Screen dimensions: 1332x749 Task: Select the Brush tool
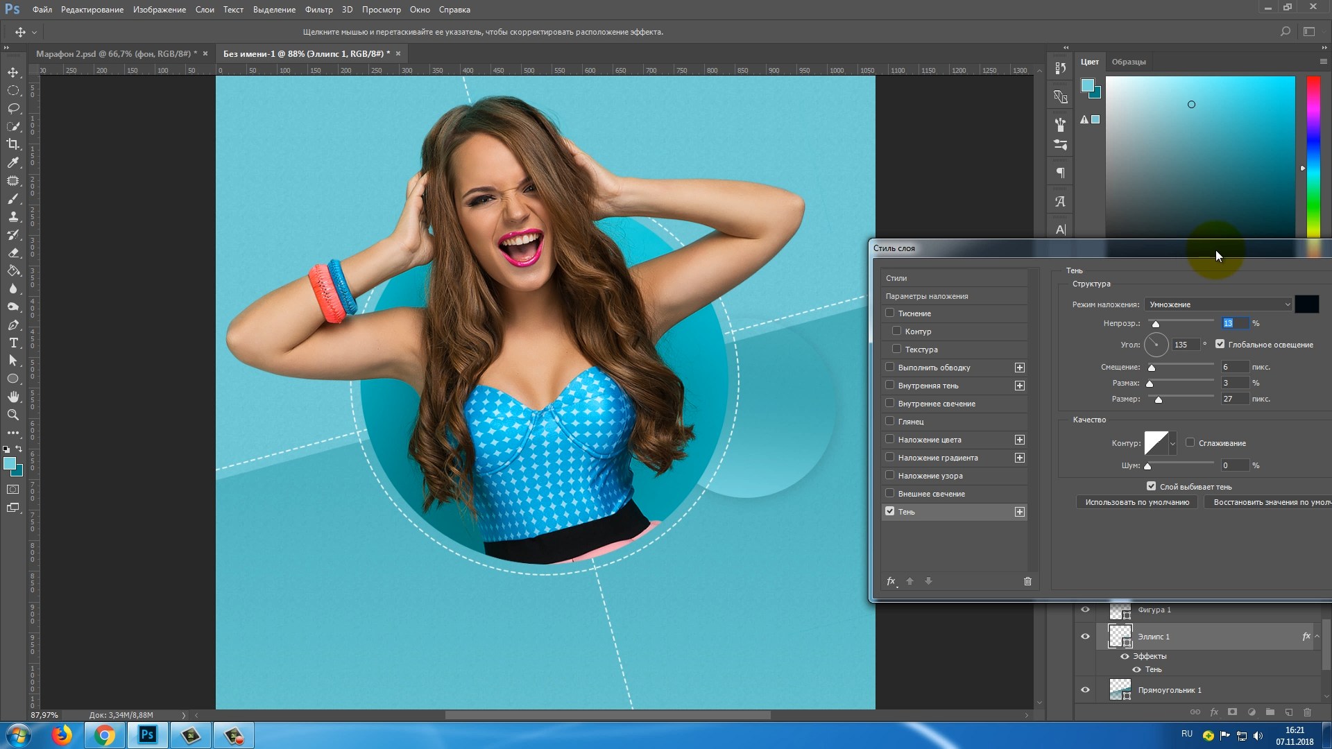[x=12, y=198]
